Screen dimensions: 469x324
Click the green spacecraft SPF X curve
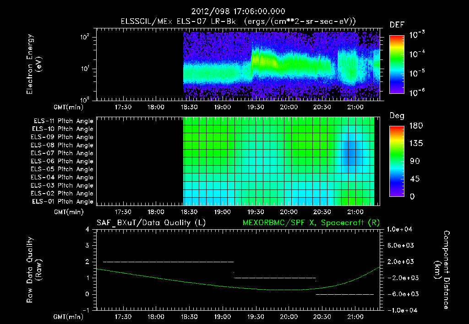coord(238,287)
